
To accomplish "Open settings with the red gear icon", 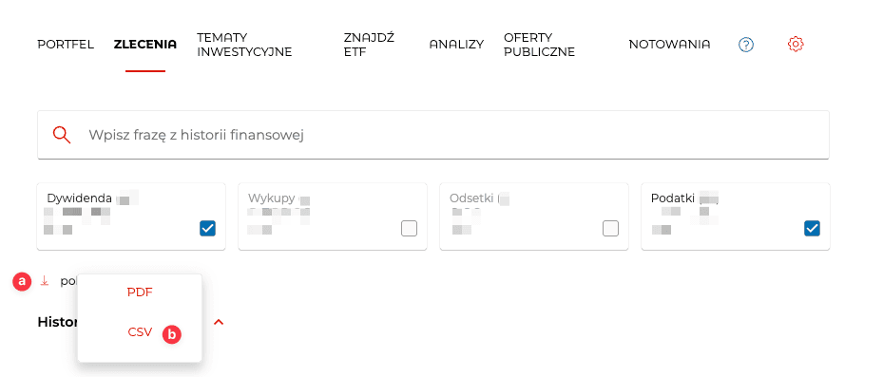I will [x=796, y=44].
